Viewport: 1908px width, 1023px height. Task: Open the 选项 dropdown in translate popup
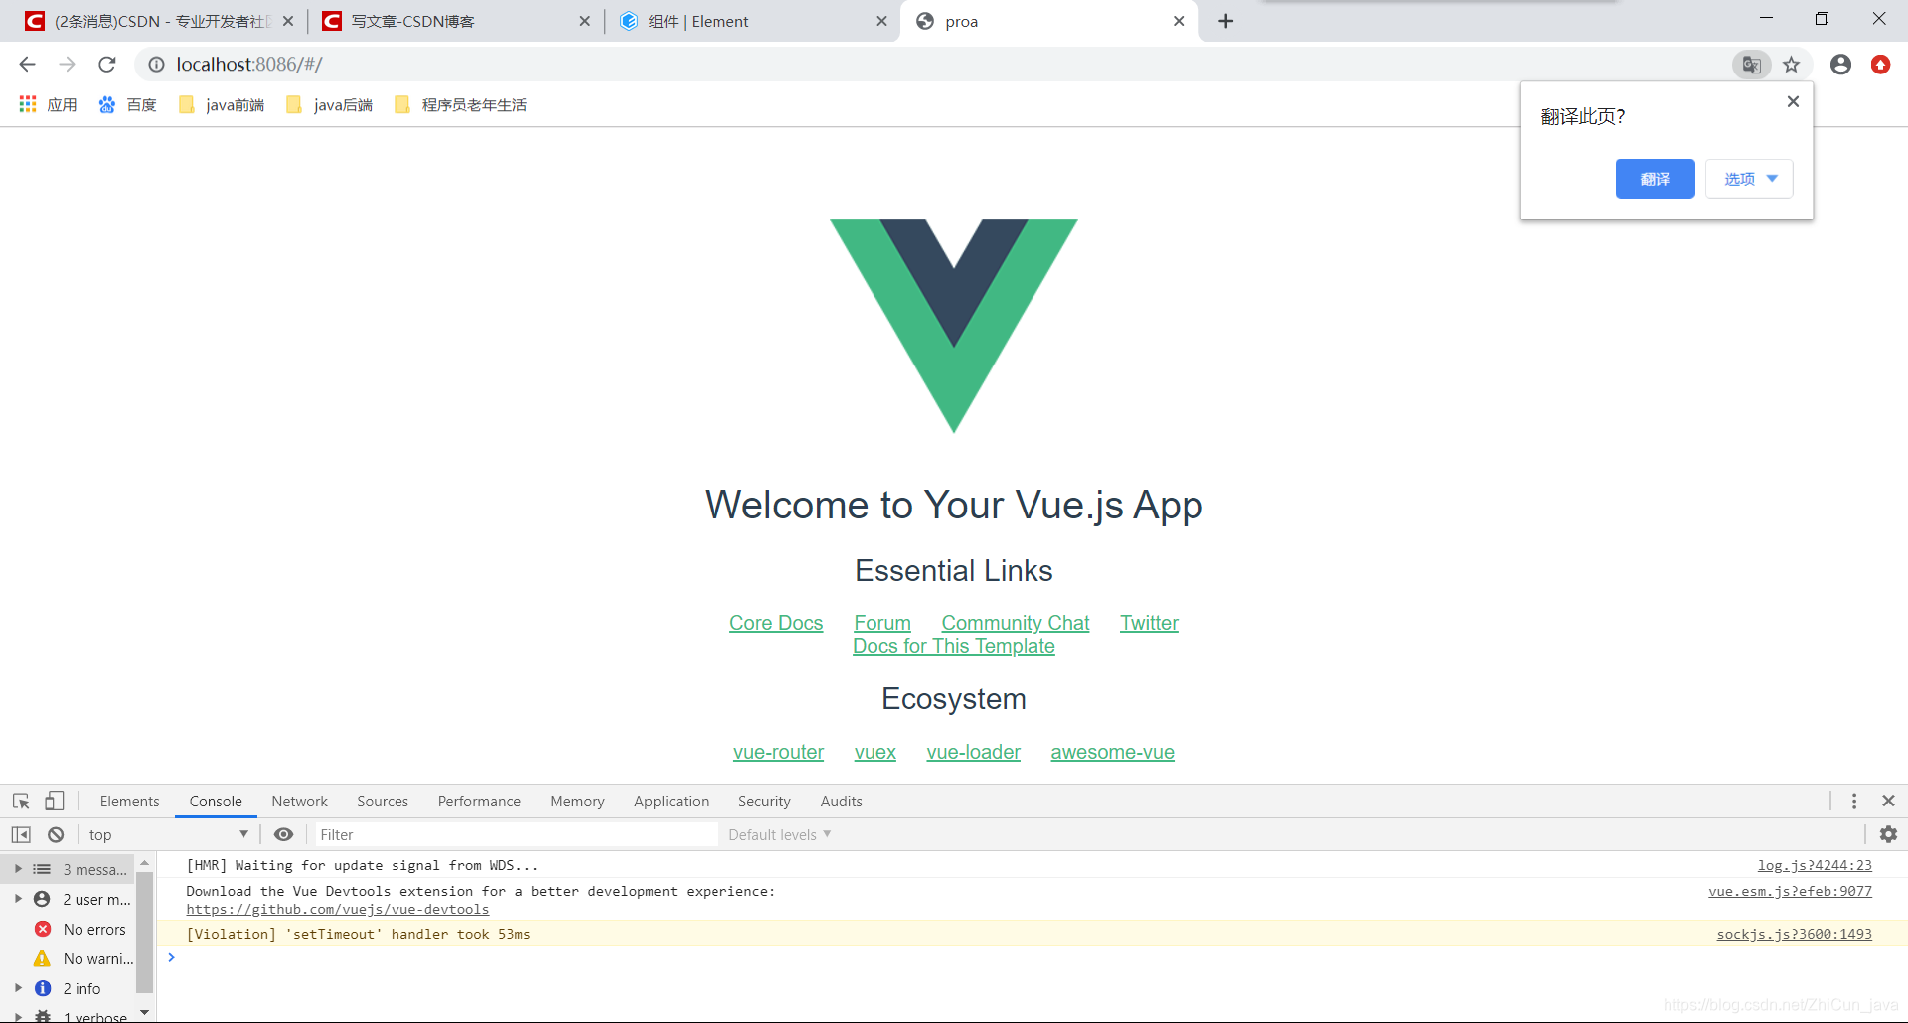point(1749,179)
